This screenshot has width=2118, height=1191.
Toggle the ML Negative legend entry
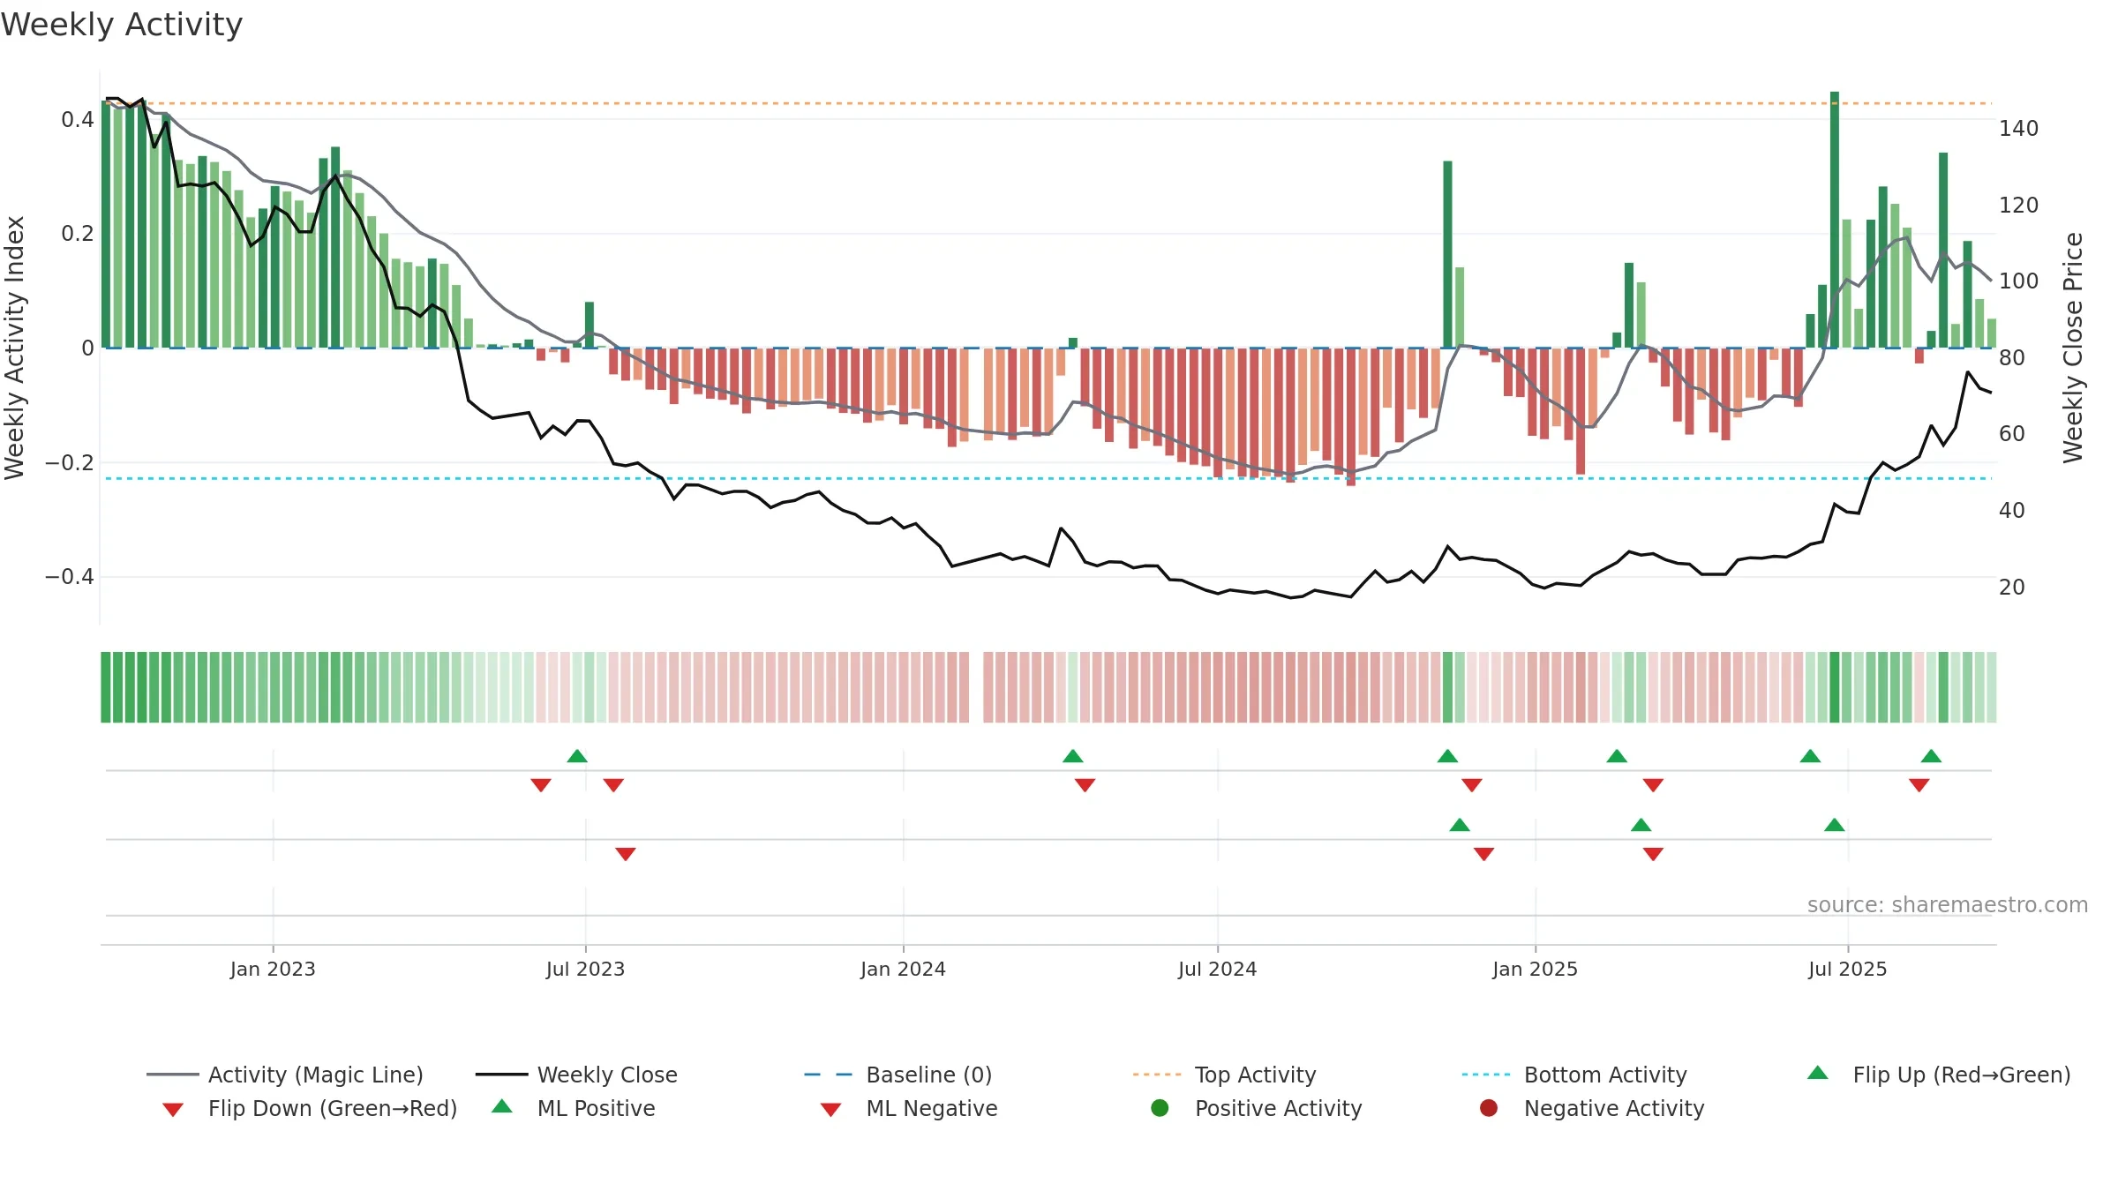point(908,1108)
